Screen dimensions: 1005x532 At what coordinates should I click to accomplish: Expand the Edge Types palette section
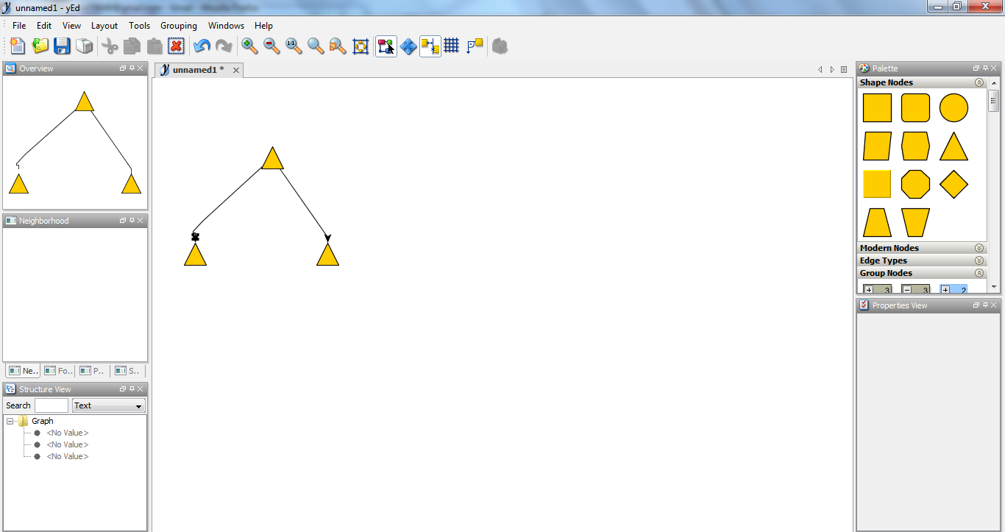(x=979, y=260)
